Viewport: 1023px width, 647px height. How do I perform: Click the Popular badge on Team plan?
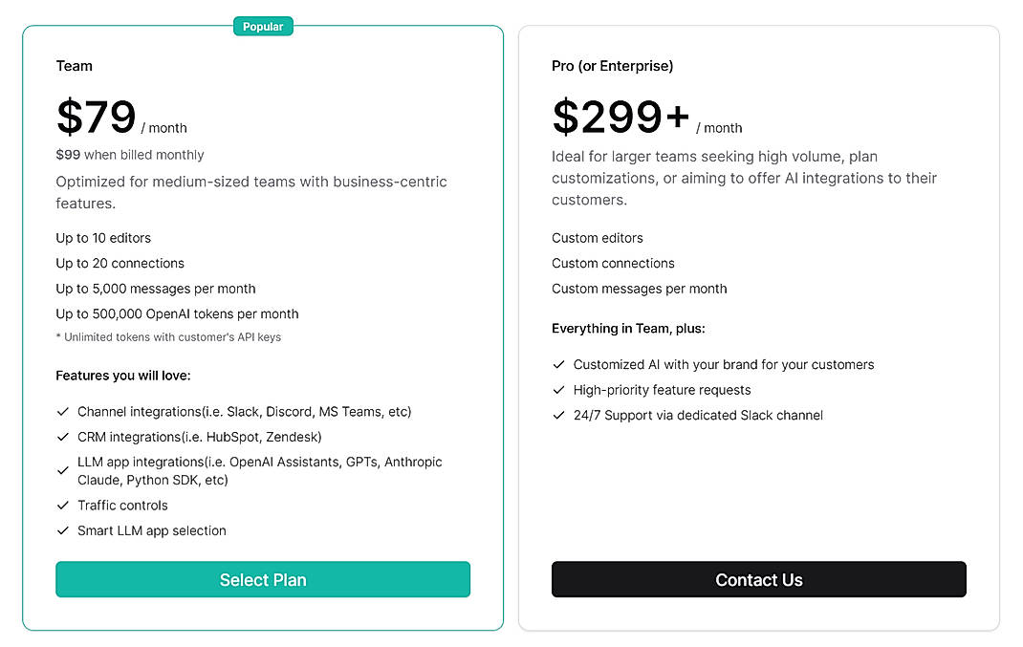(263, 27)
